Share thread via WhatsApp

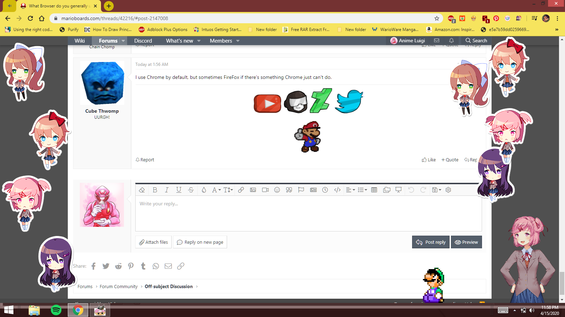[156, 266]
